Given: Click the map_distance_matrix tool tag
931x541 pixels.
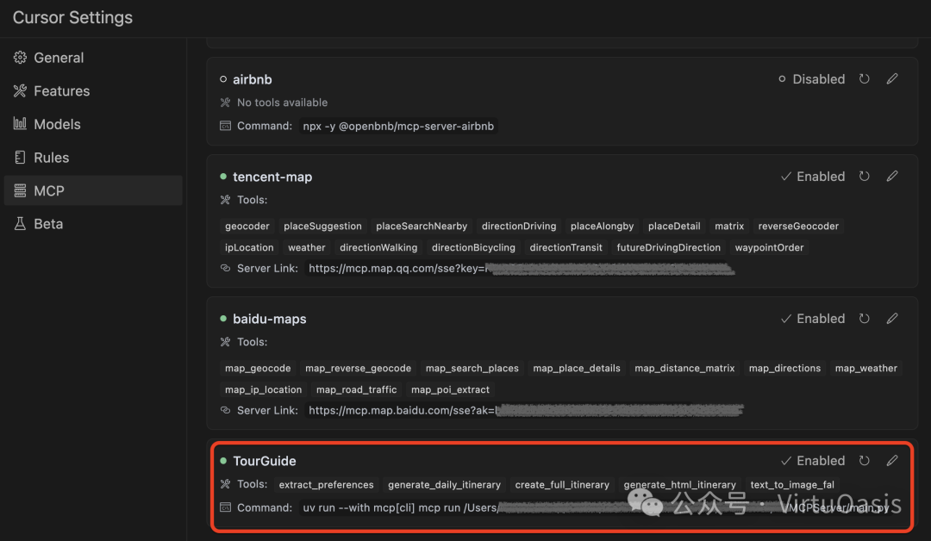Looking at the screenshot, I should 684,369.
